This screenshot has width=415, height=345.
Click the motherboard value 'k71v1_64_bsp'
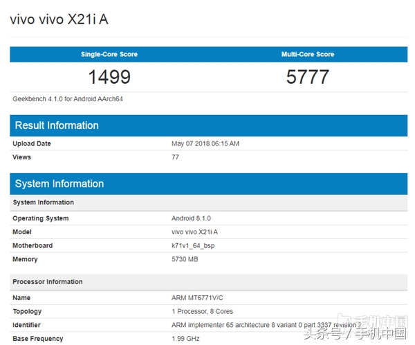pyautogui.click(x=193, y=245)
